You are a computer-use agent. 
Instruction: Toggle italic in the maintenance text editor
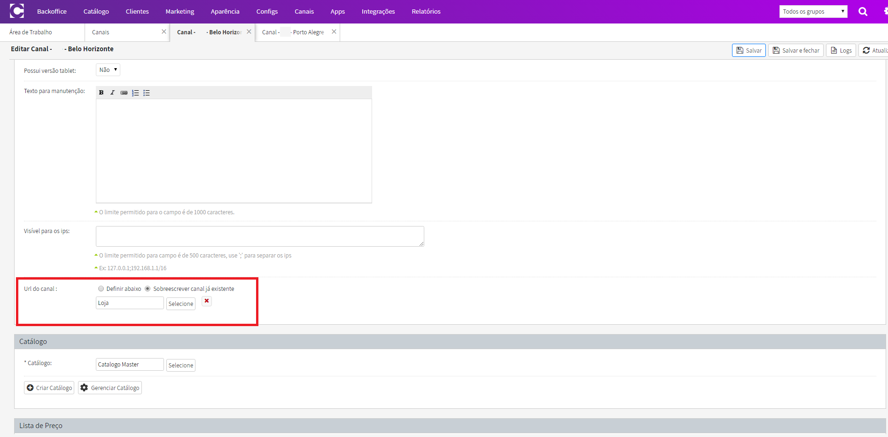tap(112, 93)
